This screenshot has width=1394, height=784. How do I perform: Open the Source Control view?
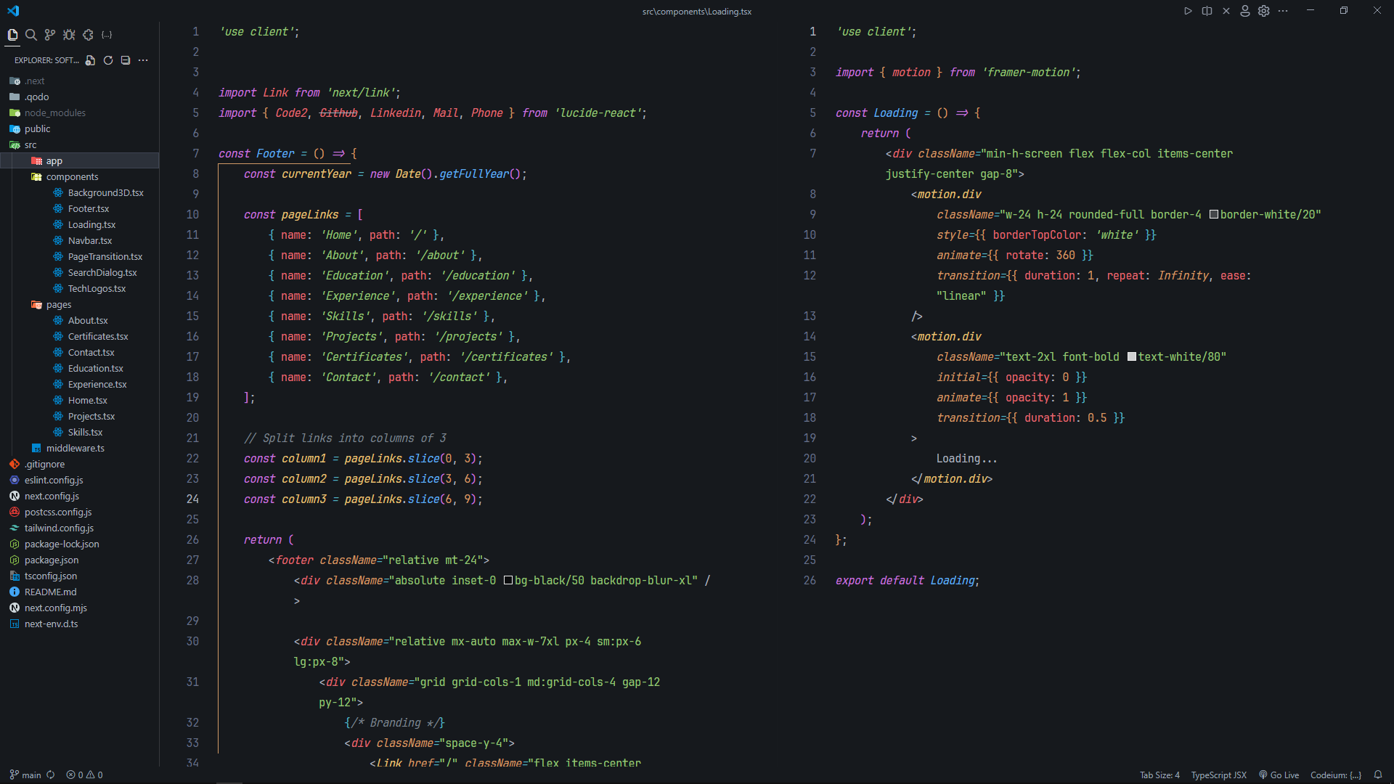50,35
